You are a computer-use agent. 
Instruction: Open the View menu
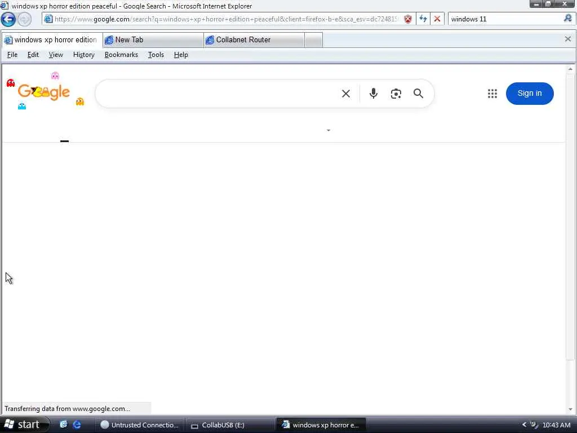(56, 55)
